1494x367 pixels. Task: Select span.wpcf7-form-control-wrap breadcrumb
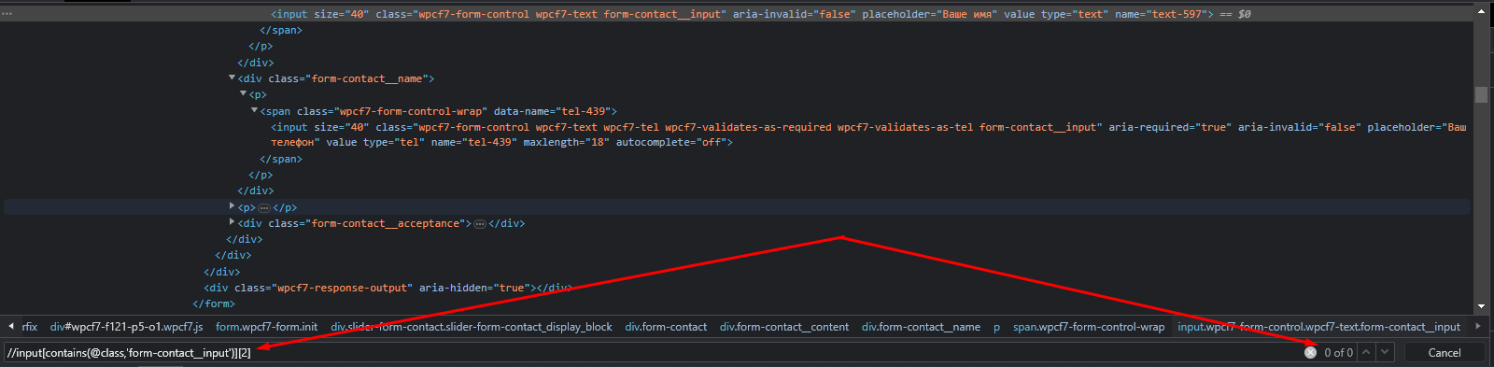(x=1089, y=327)
